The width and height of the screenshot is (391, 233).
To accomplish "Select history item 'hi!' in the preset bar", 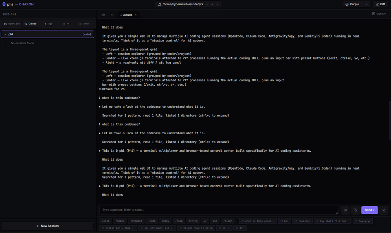I will click(x=284, y=221).
